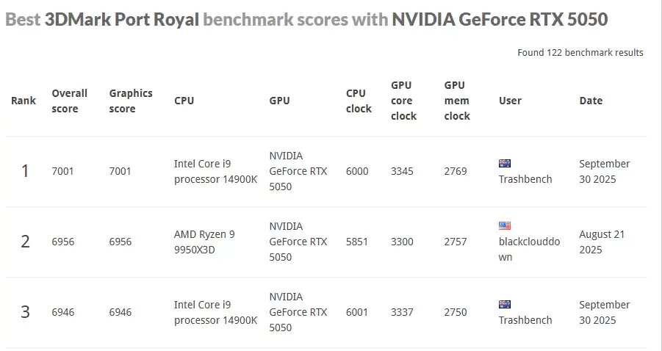
Task: Click the Australian flag in rank 3 row
Action: pos(505,305)
